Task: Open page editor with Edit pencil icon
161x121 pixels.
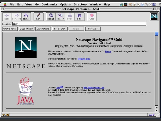Action: pos(38,17)
